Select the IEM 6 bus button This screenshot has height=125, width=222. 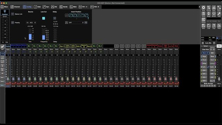204,81
